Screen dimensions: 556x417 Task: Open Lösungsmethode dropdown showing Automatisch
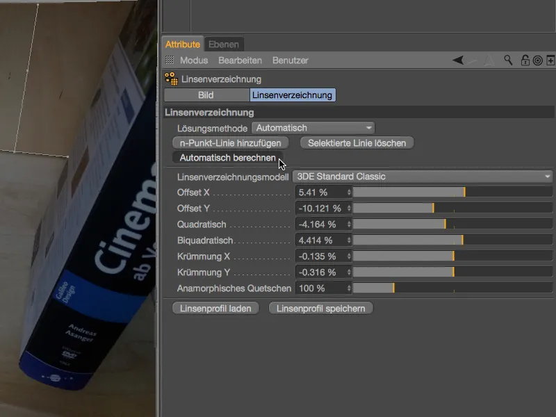pos(313,128)
